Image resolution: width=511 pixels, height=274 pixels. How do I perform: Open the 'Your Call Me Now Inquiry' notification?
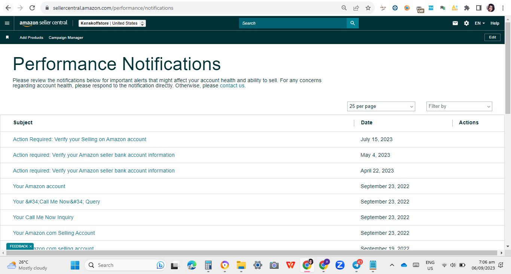point(43,217)
